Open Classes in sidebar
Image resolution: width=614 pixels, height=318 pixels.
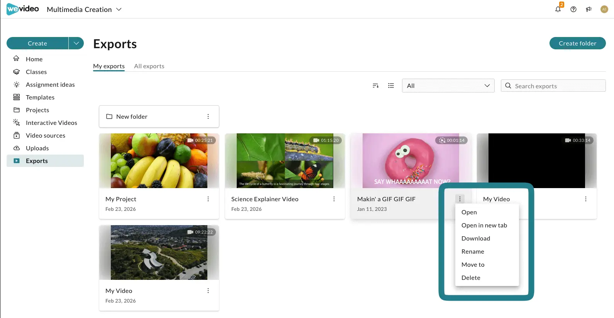45,72
